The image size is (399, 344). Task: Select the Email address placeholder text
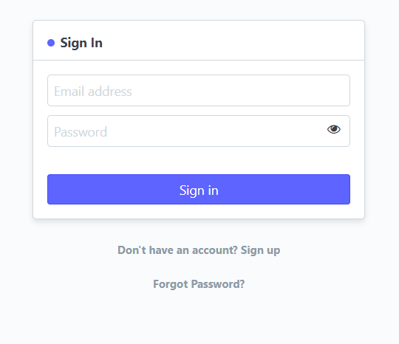pos(93,92)
